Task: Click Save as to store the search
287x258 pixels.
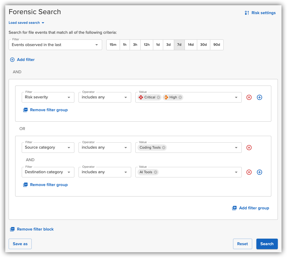Action: pyautogui.click(x=20, y=244)
